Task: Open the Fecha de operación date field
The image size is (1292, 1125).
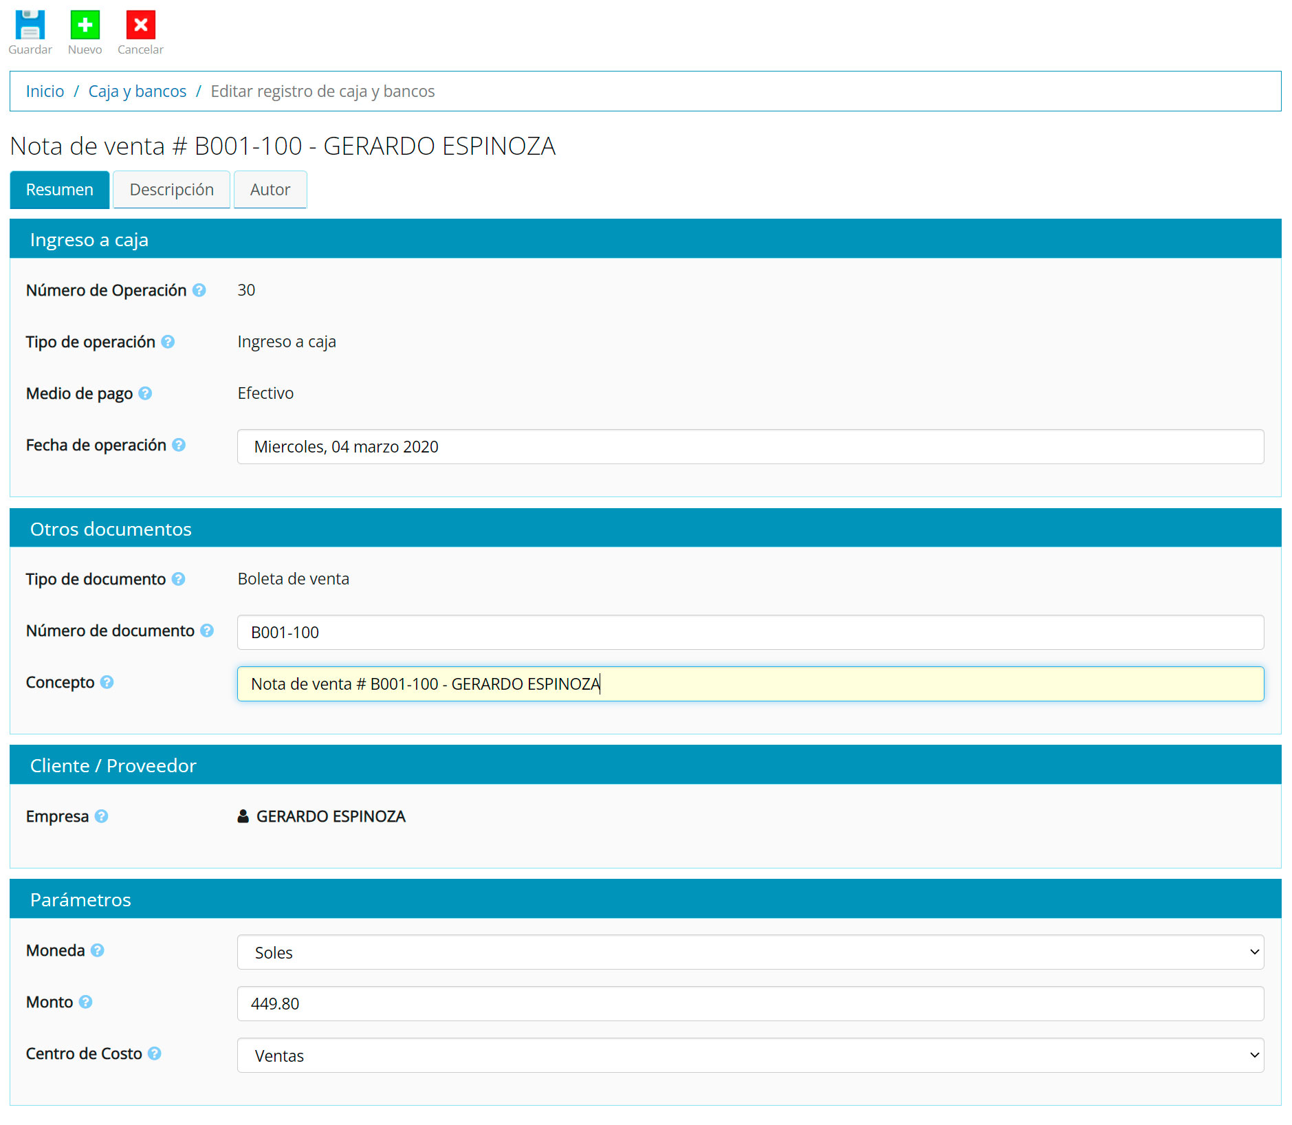Action: pyautogui.click(x=749, y=447)
